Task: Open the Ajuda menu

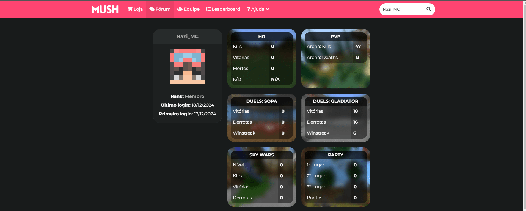Action: 258,9
